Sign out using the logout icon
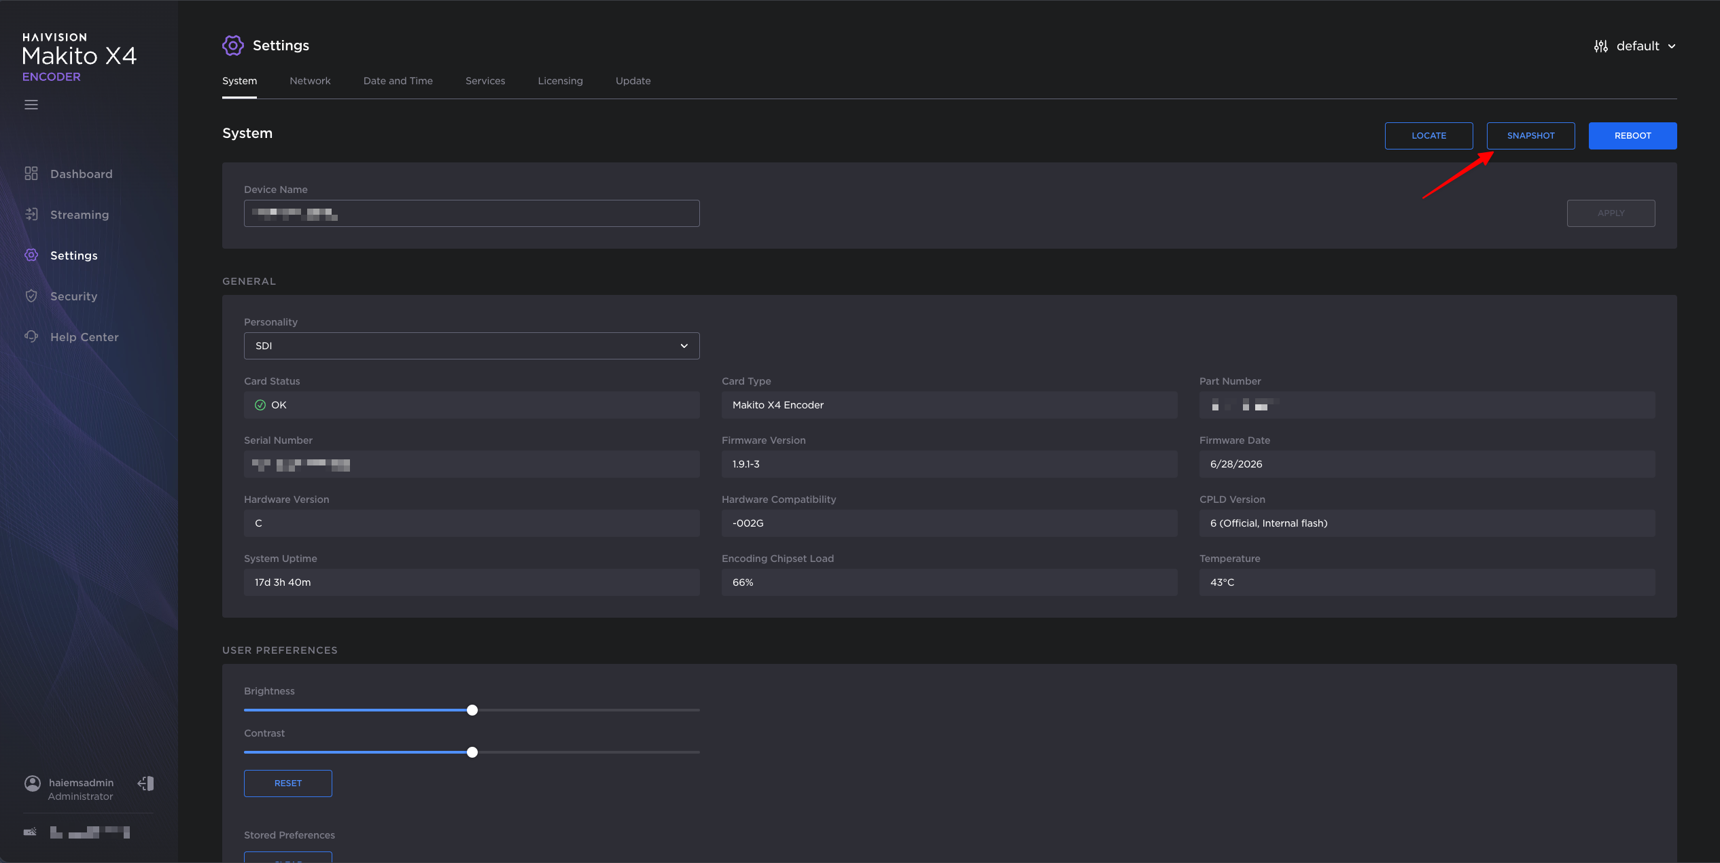This screenshot has height=863, width=1720. pos(146,783)
